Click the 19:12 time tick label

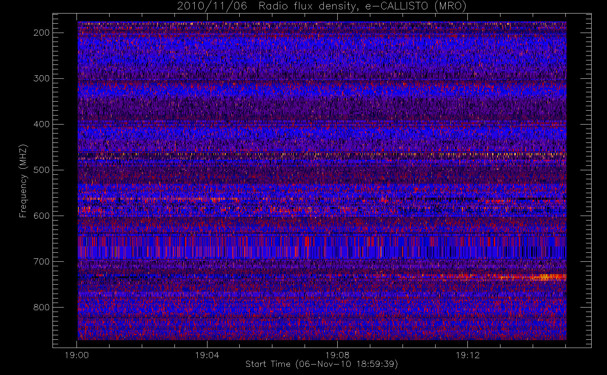coord(467,355)
